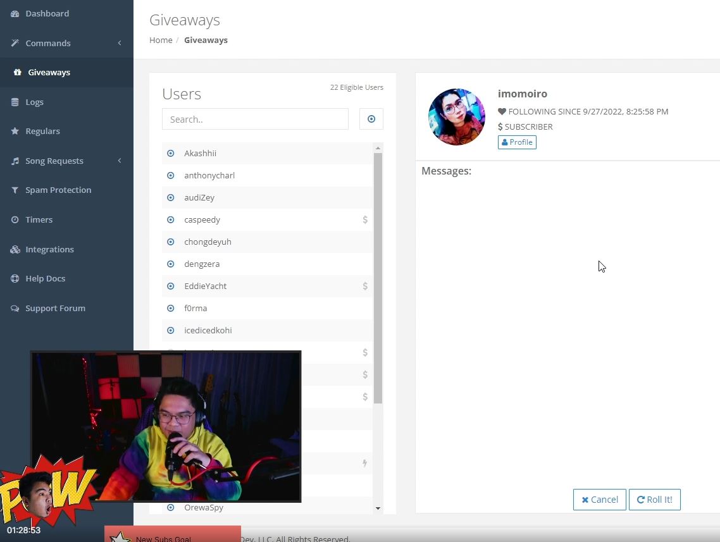Toggle the target button beside the search box
Viewport: 720px width, 542px height.
[371, 119]
